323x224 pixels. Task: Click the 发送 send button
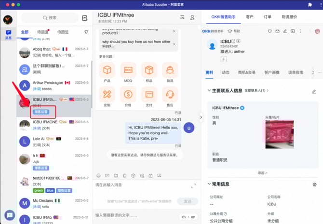pos(188,201)
